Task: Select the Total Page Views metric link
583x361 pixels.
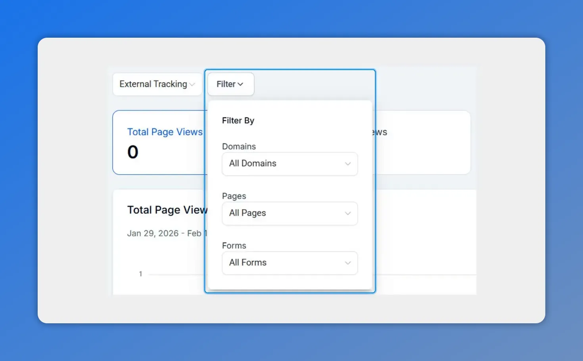Action: (x=165, y=132)
